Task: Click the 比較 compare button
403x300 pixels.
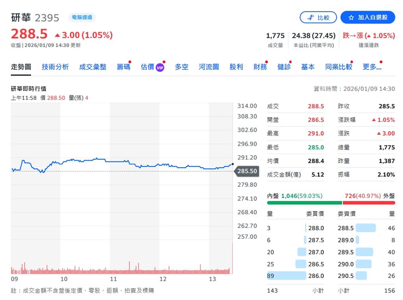Action: pos(319,17)
